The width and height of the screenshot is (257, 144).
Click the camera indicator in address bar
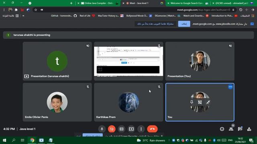tap(42, 10)
